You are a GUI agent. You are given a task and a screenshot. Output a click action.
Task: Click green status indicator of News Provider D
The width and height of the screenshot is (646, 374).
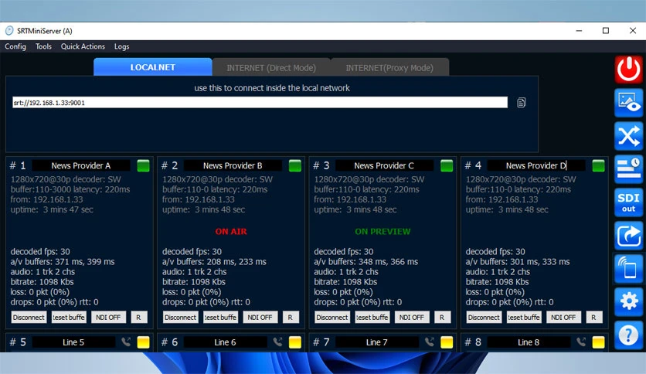click(x=598, y=165)
